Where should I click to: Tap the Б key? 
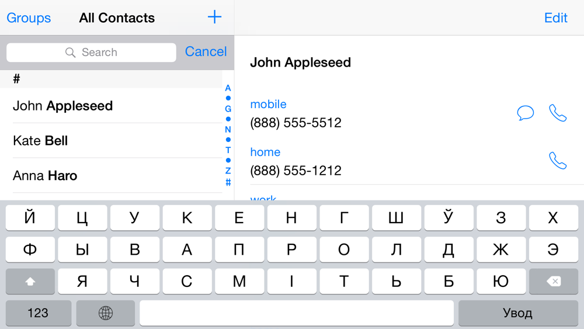[449, 281]
